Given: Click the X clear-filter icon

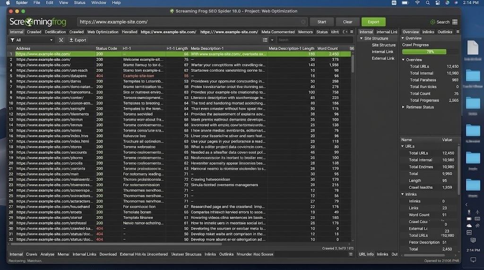Looking at the screenshot, I should 61,40.
